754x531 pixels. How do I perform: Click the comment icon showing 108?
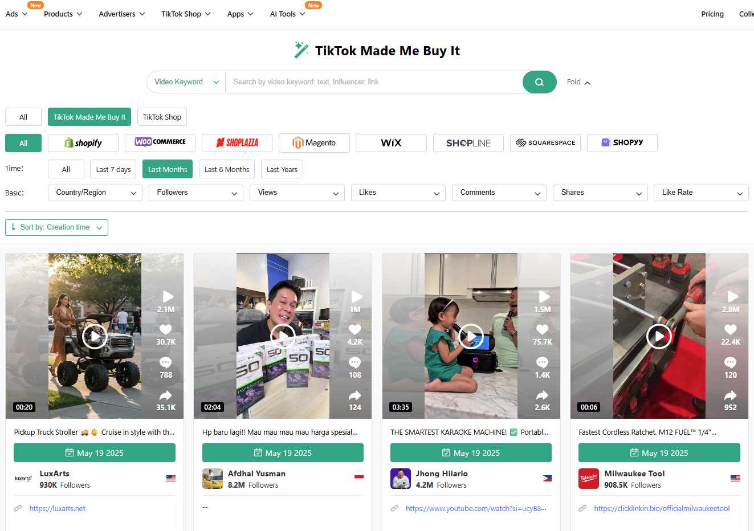354,362
